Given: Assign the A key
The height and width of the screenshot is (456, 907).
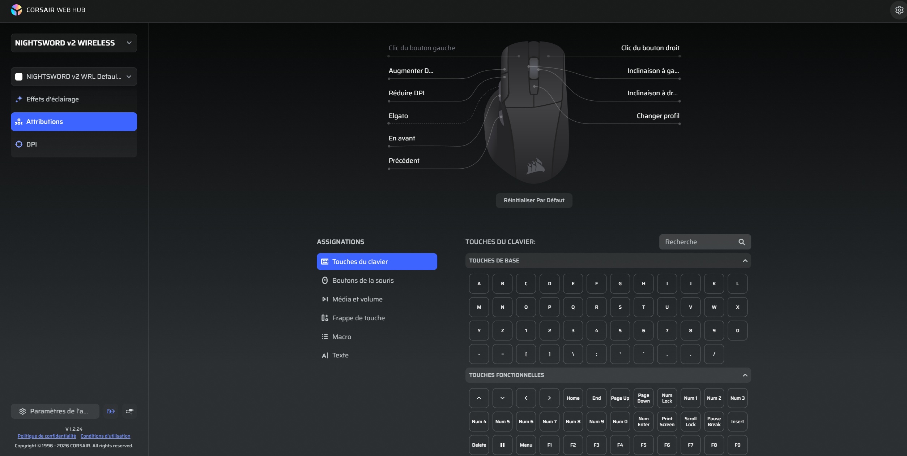Looking at the screenshot, I should tap(479, 284).
